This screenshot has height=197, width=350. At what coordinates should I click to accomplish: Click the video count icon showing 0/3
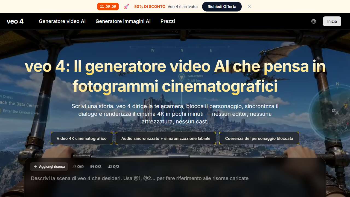[x=92, y=167]
